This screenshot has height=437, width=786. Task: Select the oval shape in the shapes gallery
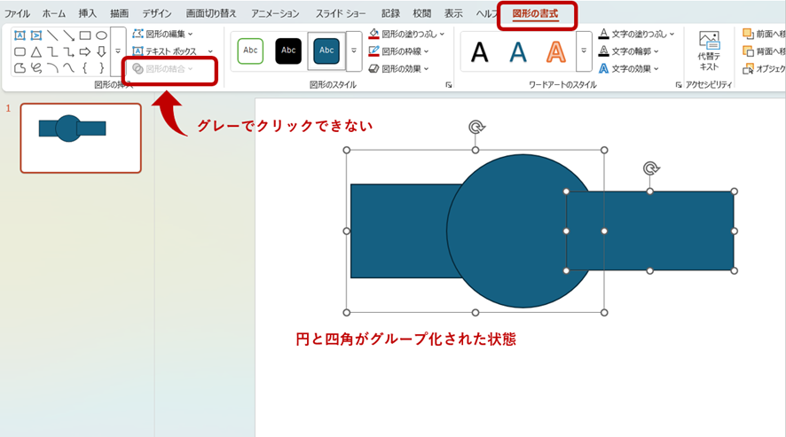pyautogui.click(x=101, y=35)
